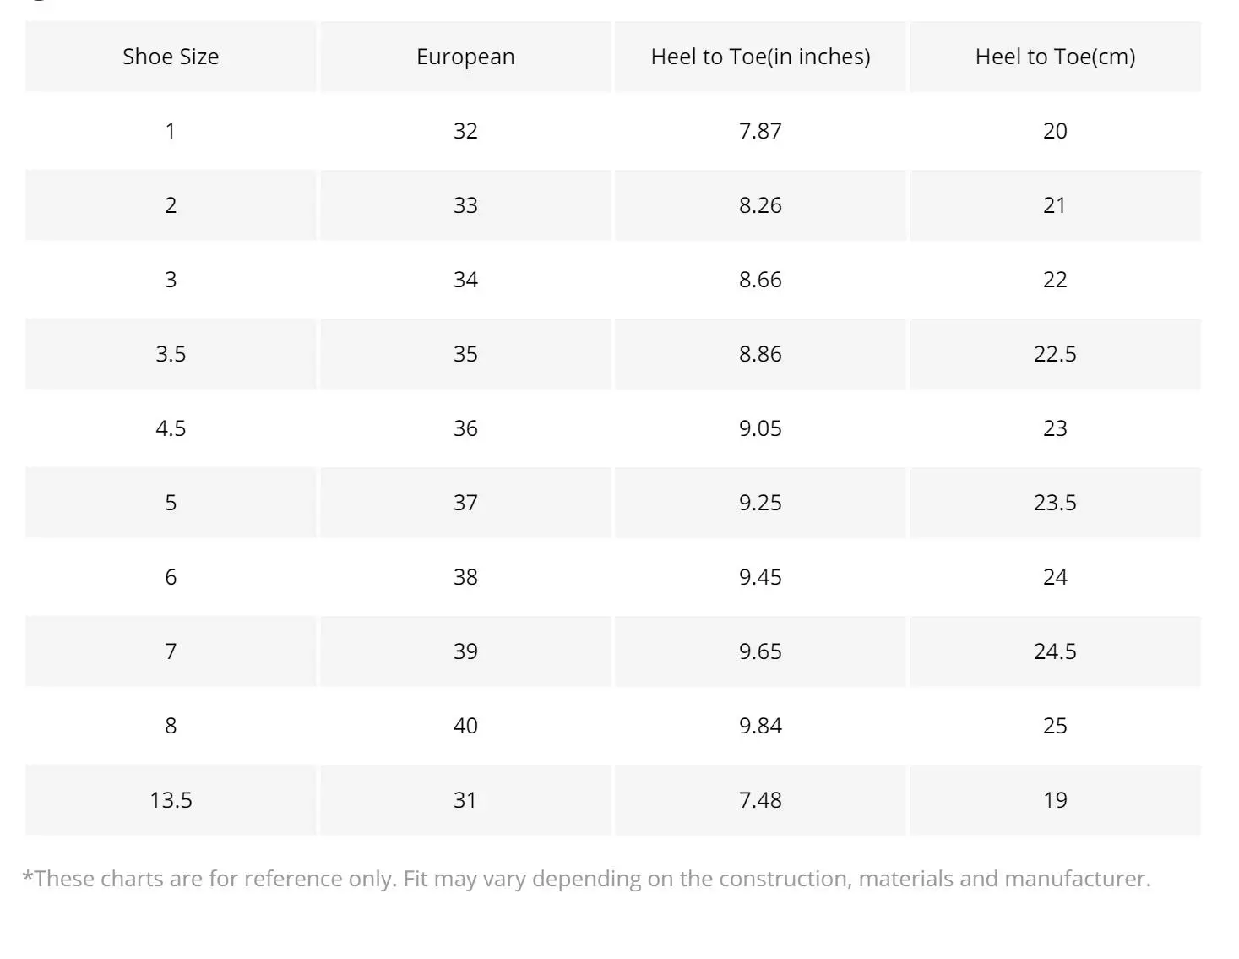1239x959 pixels.
Task: Click the 22.5 cm cell
Action: coord(1055,354)
